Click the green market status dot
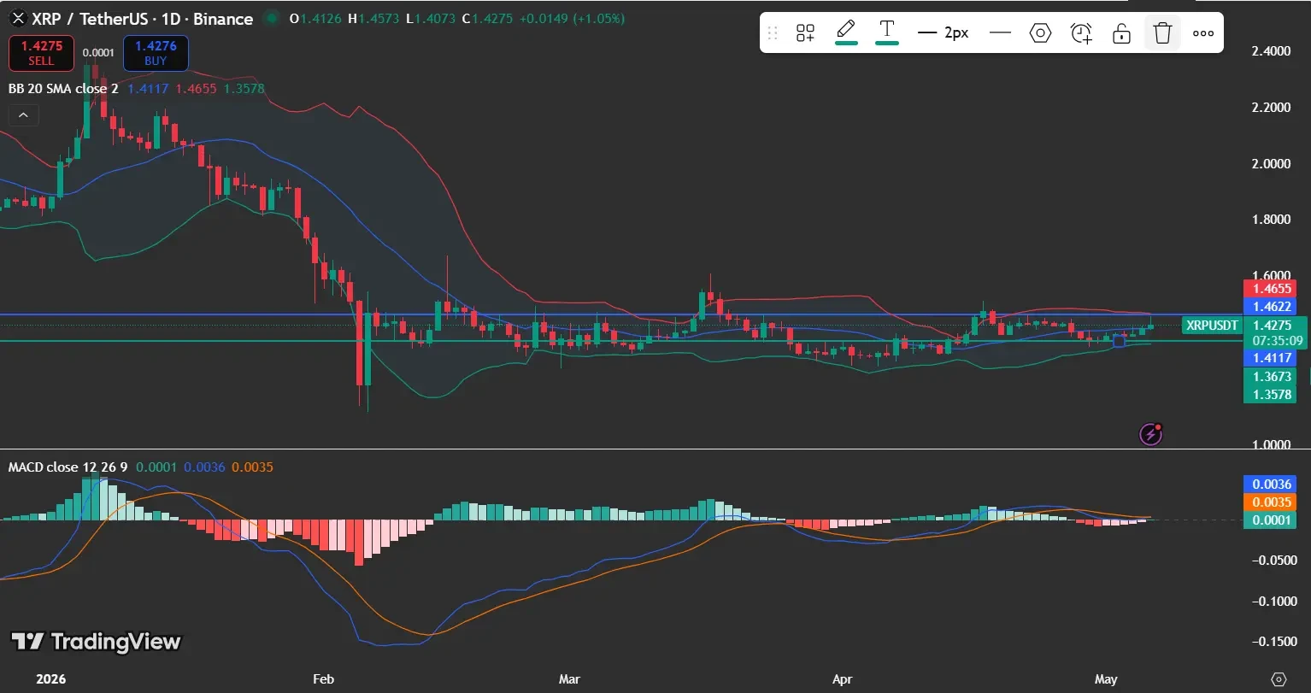Screen dimensions: 1311x693 point(272,18)
